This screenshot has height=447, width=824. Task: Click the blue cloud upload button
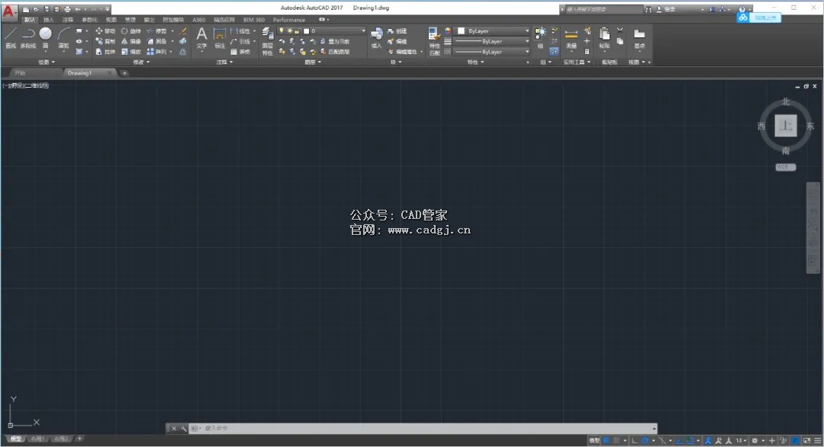(x=759, y=18)
